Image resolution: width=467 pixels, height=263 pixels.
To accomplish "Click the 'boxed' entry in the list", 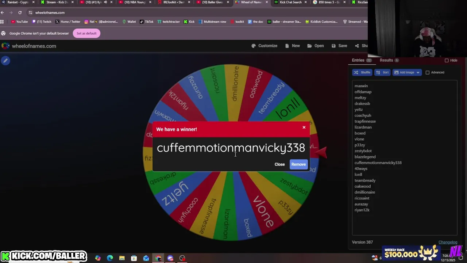I will tap(360, 133).
